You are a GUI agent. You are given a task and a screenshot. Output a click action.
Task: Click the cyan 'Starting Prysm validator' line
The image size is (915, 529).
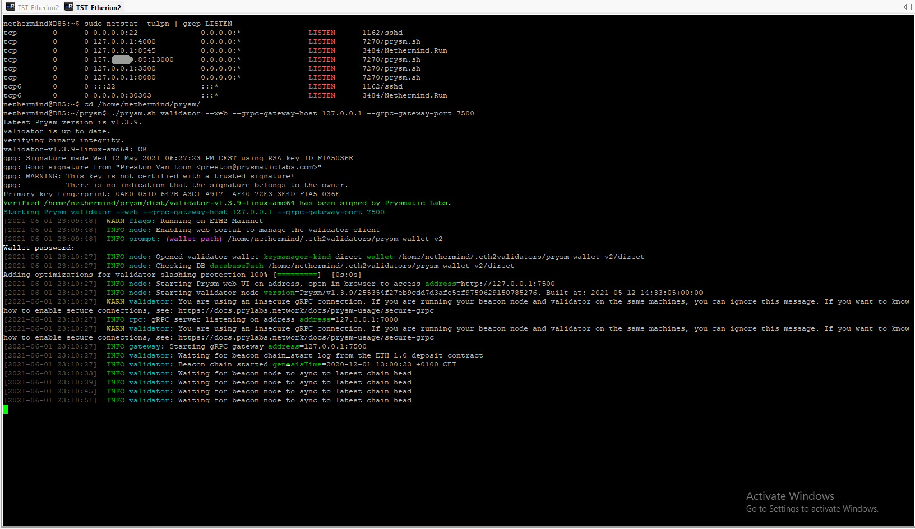click(194, 212)
